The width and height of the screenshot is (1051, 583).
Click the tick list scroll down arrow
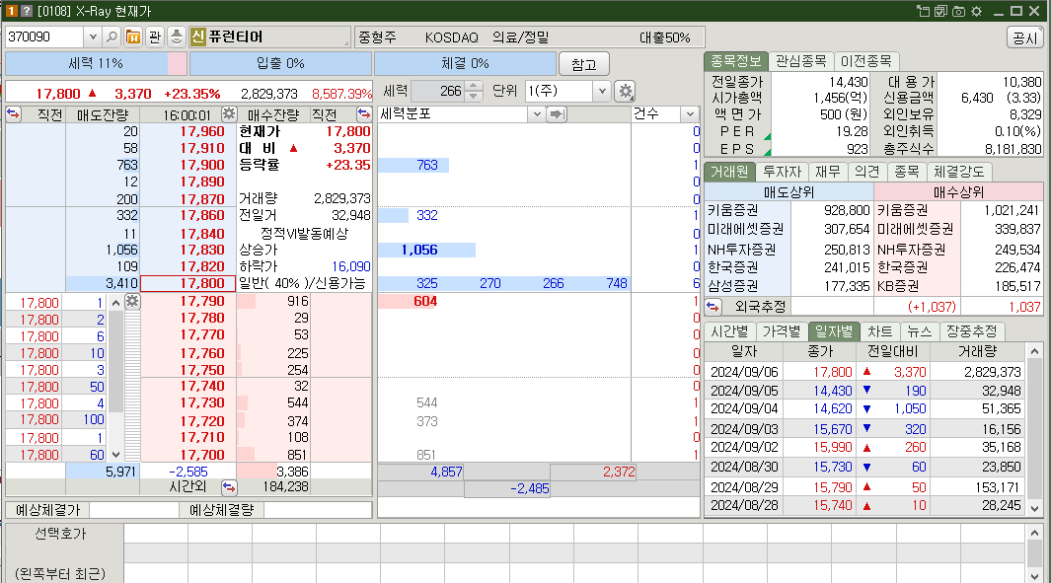[x=116, y=455]
